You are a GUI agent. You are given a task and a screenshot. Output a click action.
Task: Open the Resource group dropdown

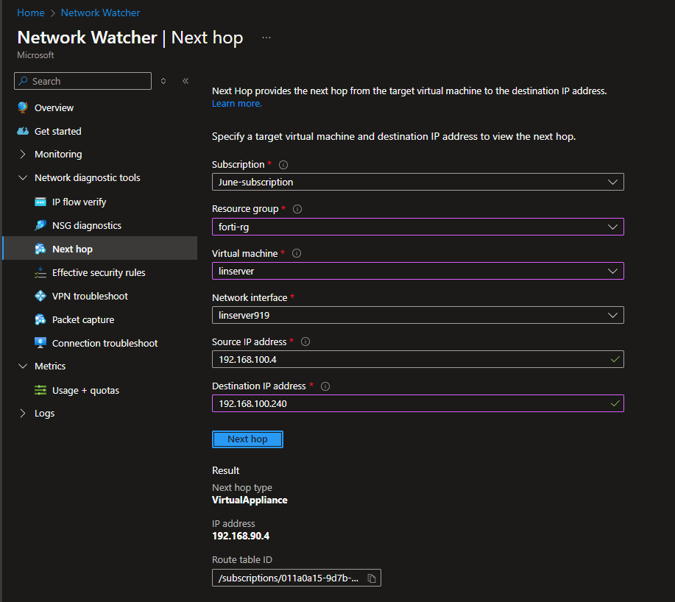click(417, 227)
